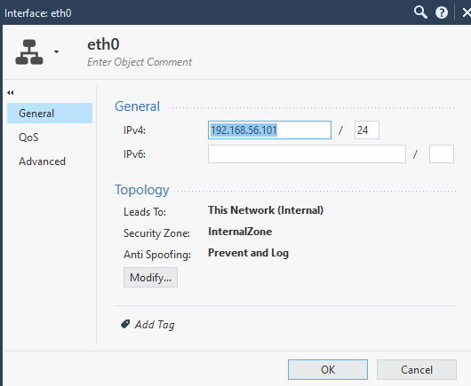Open the dropdown arrow beside interface icon

(x=57, y=51)
